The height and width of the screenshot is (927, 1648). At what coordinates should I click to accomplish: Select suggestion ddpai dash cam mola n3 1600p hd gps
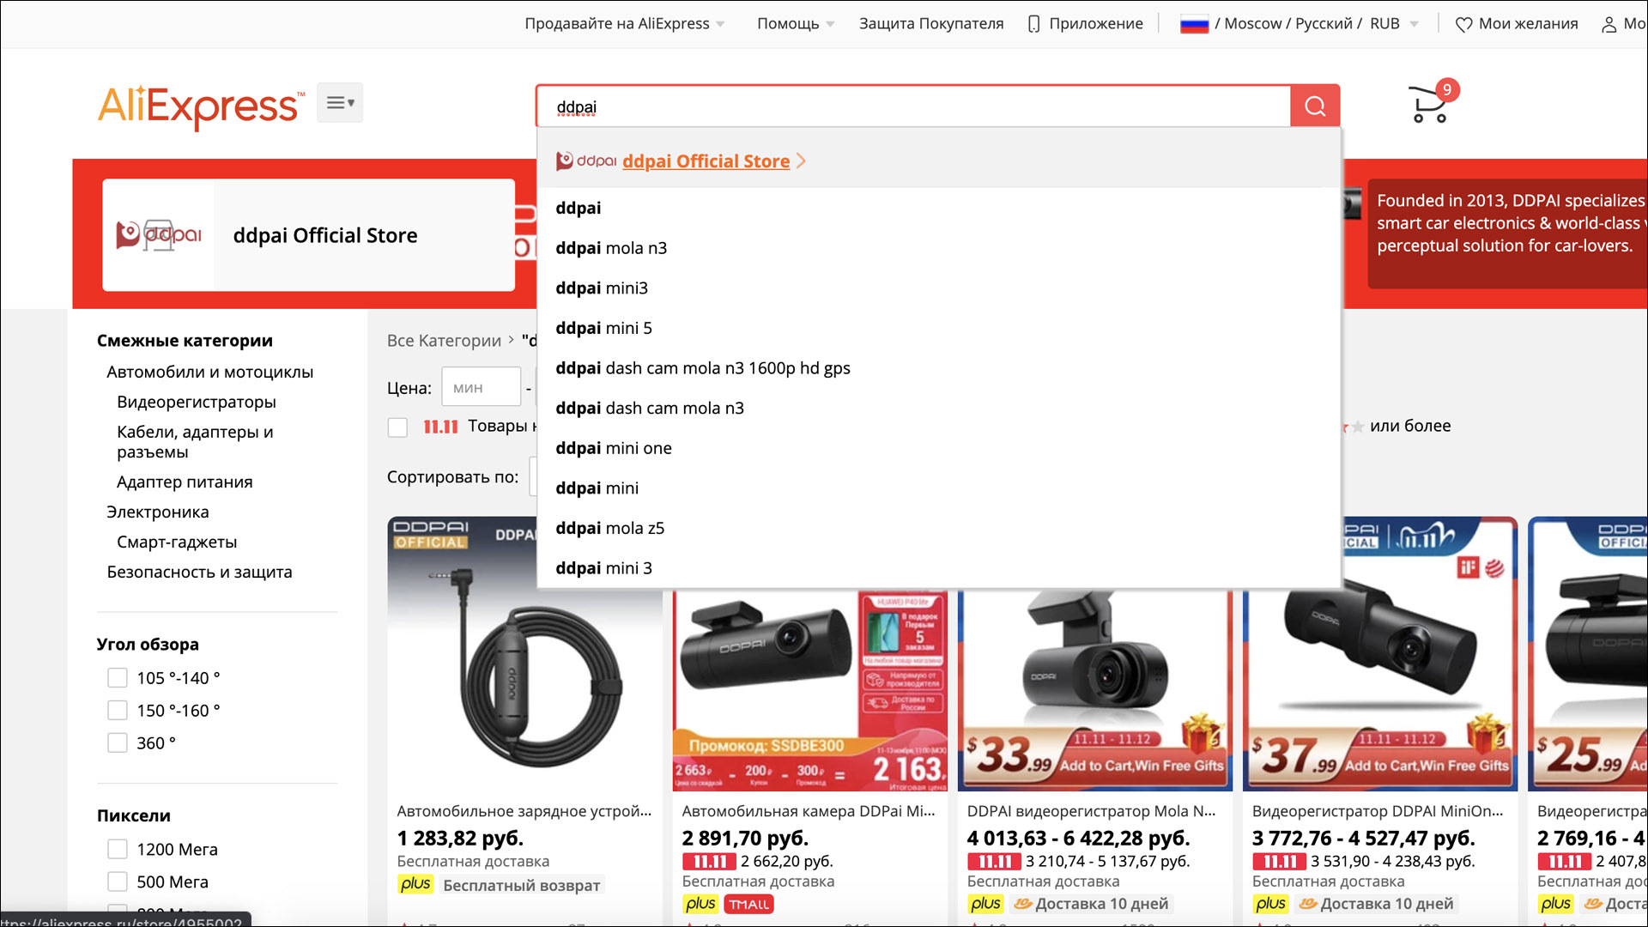click(939, 368)
